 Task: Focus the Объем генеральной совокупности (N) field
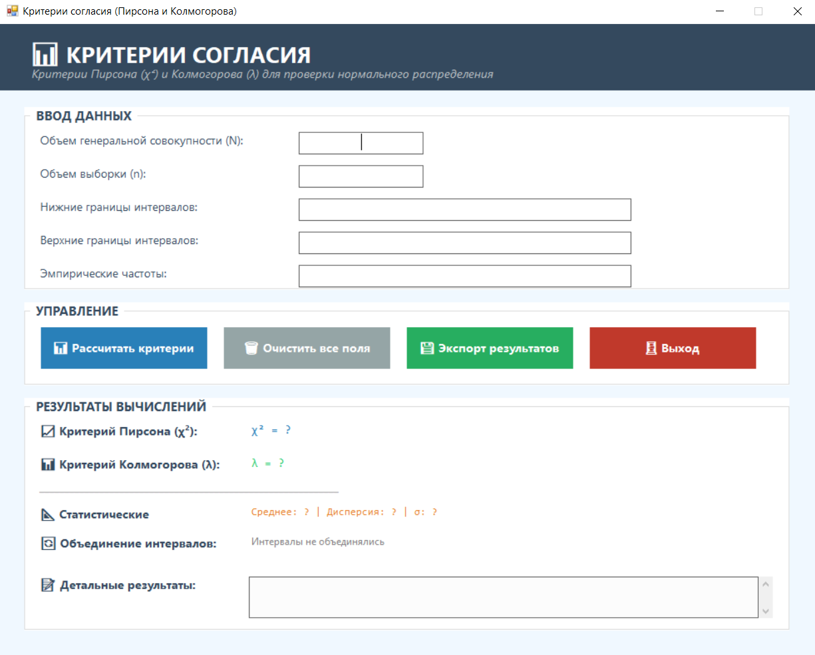361,143
